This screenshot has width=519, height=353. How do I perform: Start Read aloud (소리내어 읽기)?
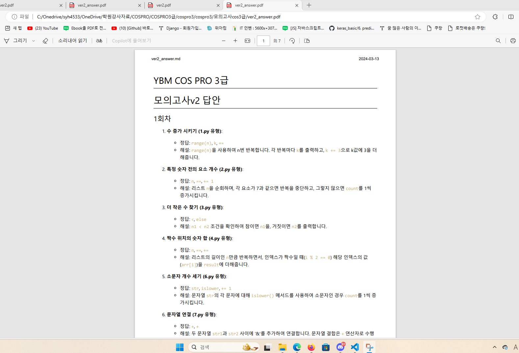tap(72, 41)
